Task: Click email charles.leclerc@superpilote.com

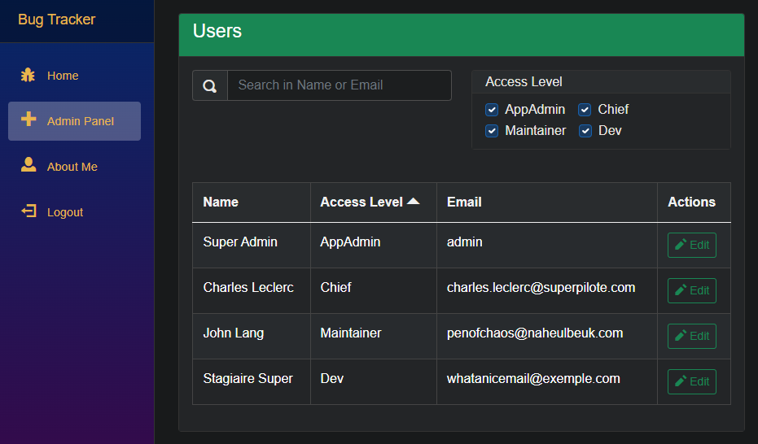Action: [541, 287]
